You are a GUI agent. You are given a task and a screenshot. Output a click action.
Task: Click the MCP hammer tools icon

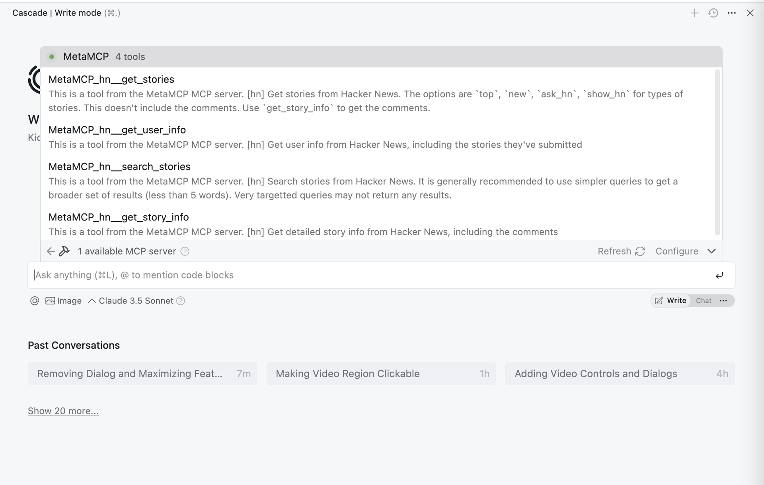64,251
